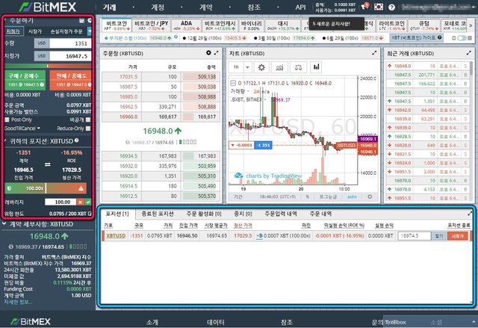Open the help question mark in top bar
The height and width of the screenshot is (328, 478).
click(x=391, y=7)
